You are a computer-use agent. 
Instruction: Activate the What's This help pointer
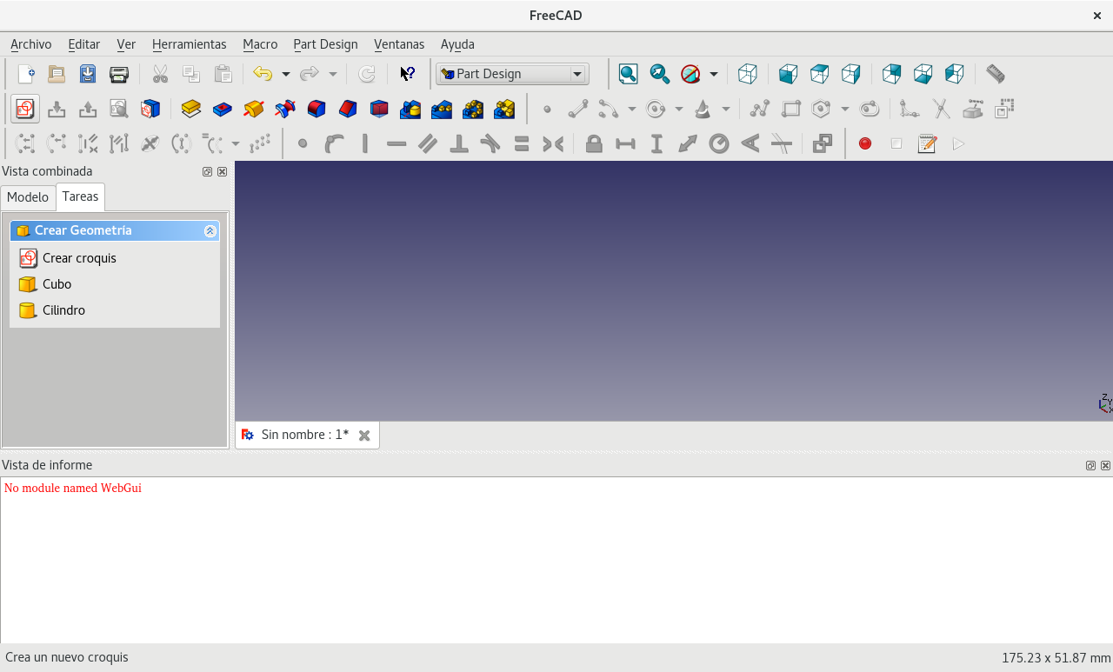(x=407, y=74)
